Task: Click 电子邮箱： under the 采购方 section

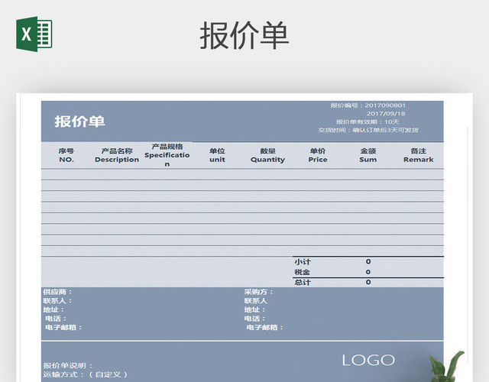Action: 265,328
